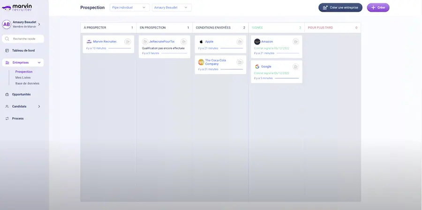Open the AB user avatar

coord(7,24)
